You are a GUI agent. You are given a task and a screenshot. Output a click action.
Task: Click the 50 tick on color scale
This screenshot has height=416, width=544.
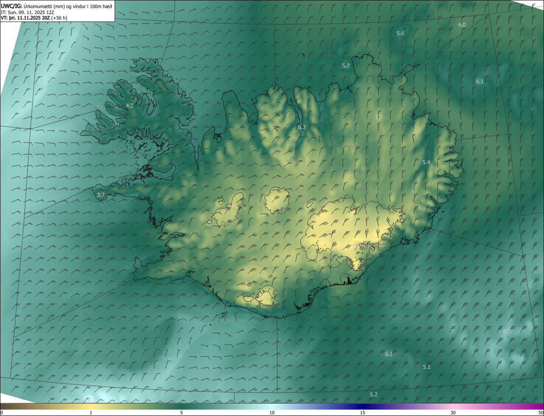pyautogui.click(x=541, y=413)
